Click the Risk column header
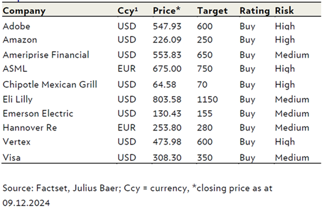Viewport: 324px width, 211px height. coord(284,10)
